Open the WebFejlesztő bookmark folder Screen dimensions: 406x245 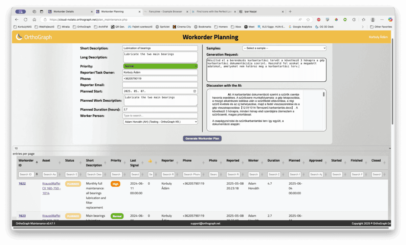tap(44, 27)
